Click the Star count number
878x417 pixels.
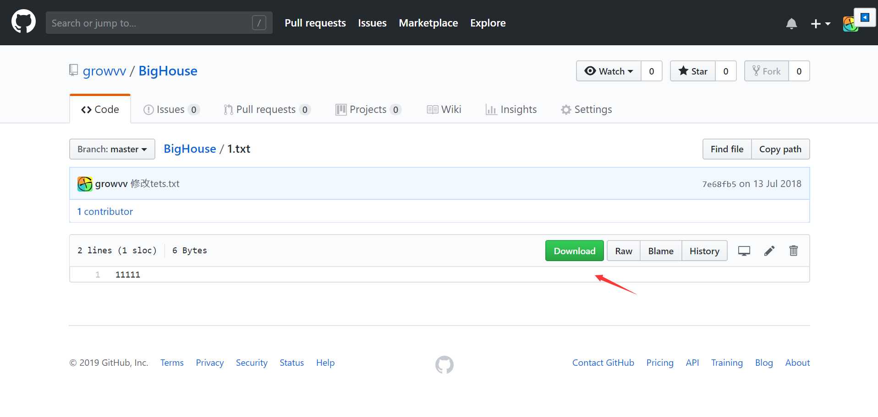726,71
